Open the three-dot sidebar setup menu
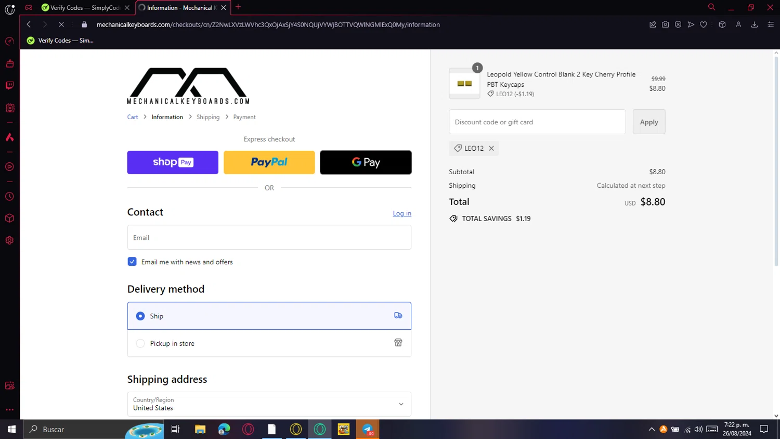The height and width of the screenshot is (439, 780). click(9, 410)
